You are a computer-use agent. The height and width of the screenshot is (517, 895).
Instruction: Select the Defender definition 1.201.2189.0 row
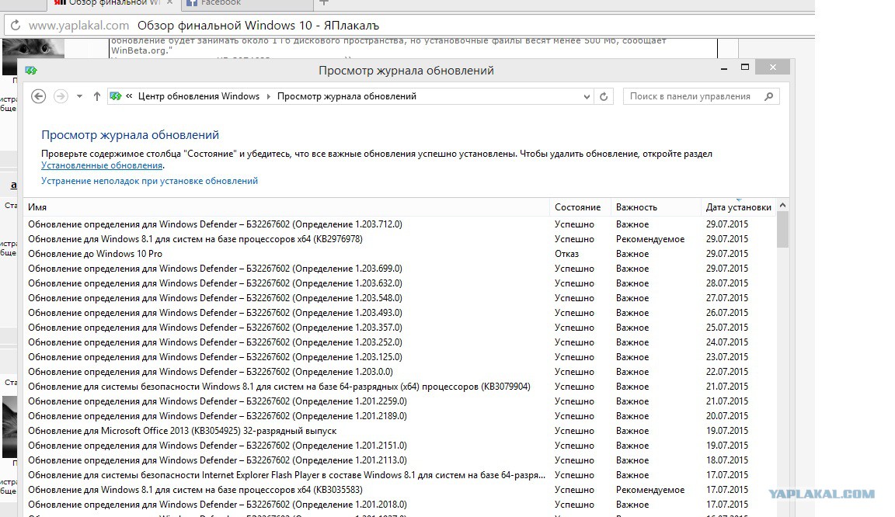point(399,417)
